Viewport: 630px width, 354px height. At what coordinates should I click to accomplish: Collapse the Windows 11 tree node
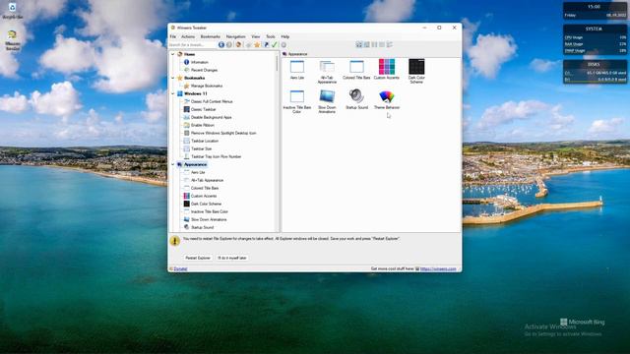173,93
